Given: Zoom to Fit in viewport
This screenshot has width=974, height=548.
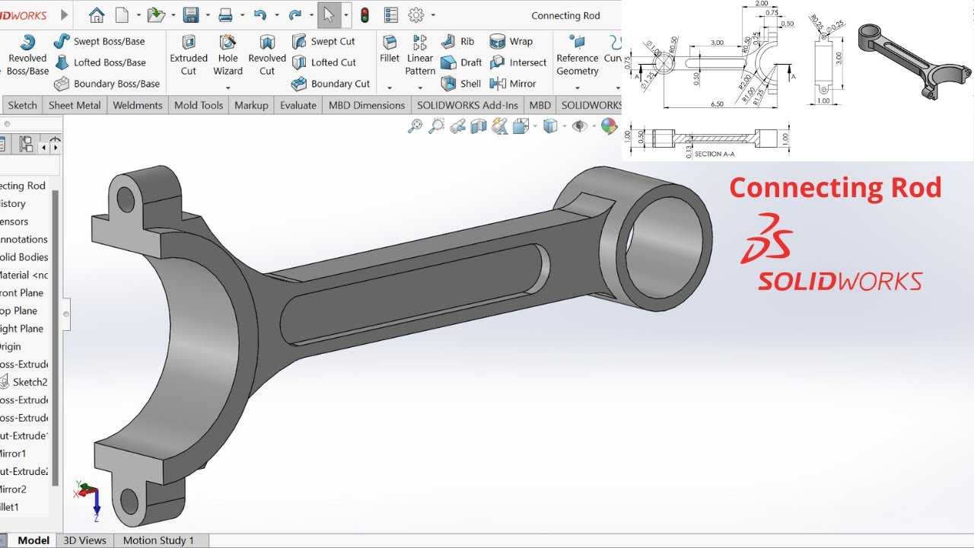Looking at the screenshot, I should click(415, 126).
